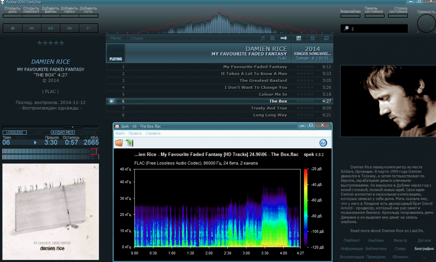Select track Trusty And True
The image size is (436, 262).
(219, 108)
